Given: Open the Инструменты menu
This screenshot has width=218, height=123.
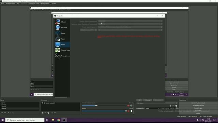Looking at the screenshot, I should [x=45, y=4].
